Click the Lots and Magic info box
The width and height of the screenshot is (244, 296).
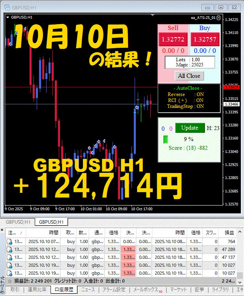pos(190,62)
